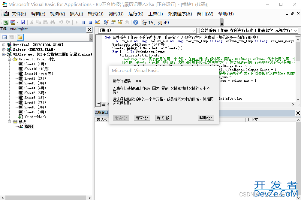Open the 调试(D) menu

(x=116, y=14)
